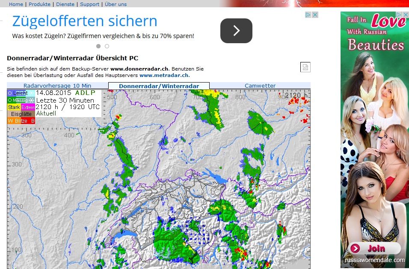Select the second carousel dot in the ad
Viewport: 409px width, 269px height.
[x=107, y=46]
